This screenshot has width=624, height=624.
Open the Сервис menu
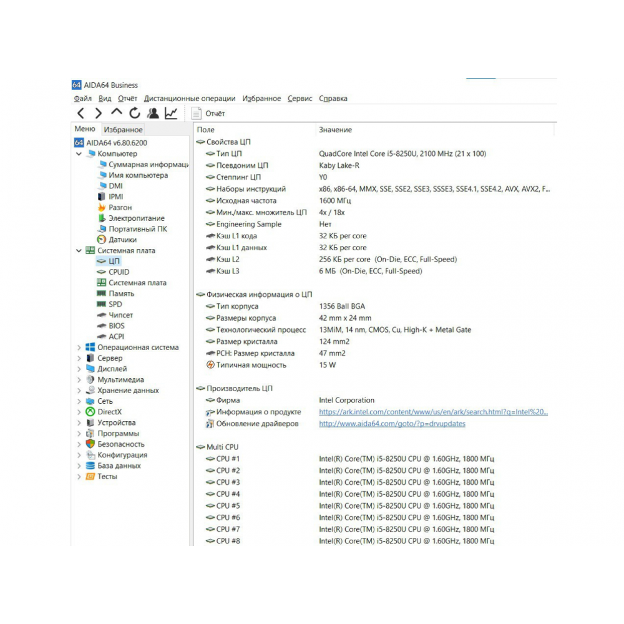[300, 99]
